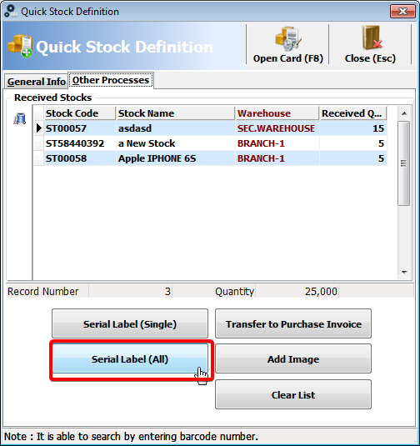This screenshot has width=420, height=446.
Task: Click the trash icon beside the stock list
Action: click(20, 118)
